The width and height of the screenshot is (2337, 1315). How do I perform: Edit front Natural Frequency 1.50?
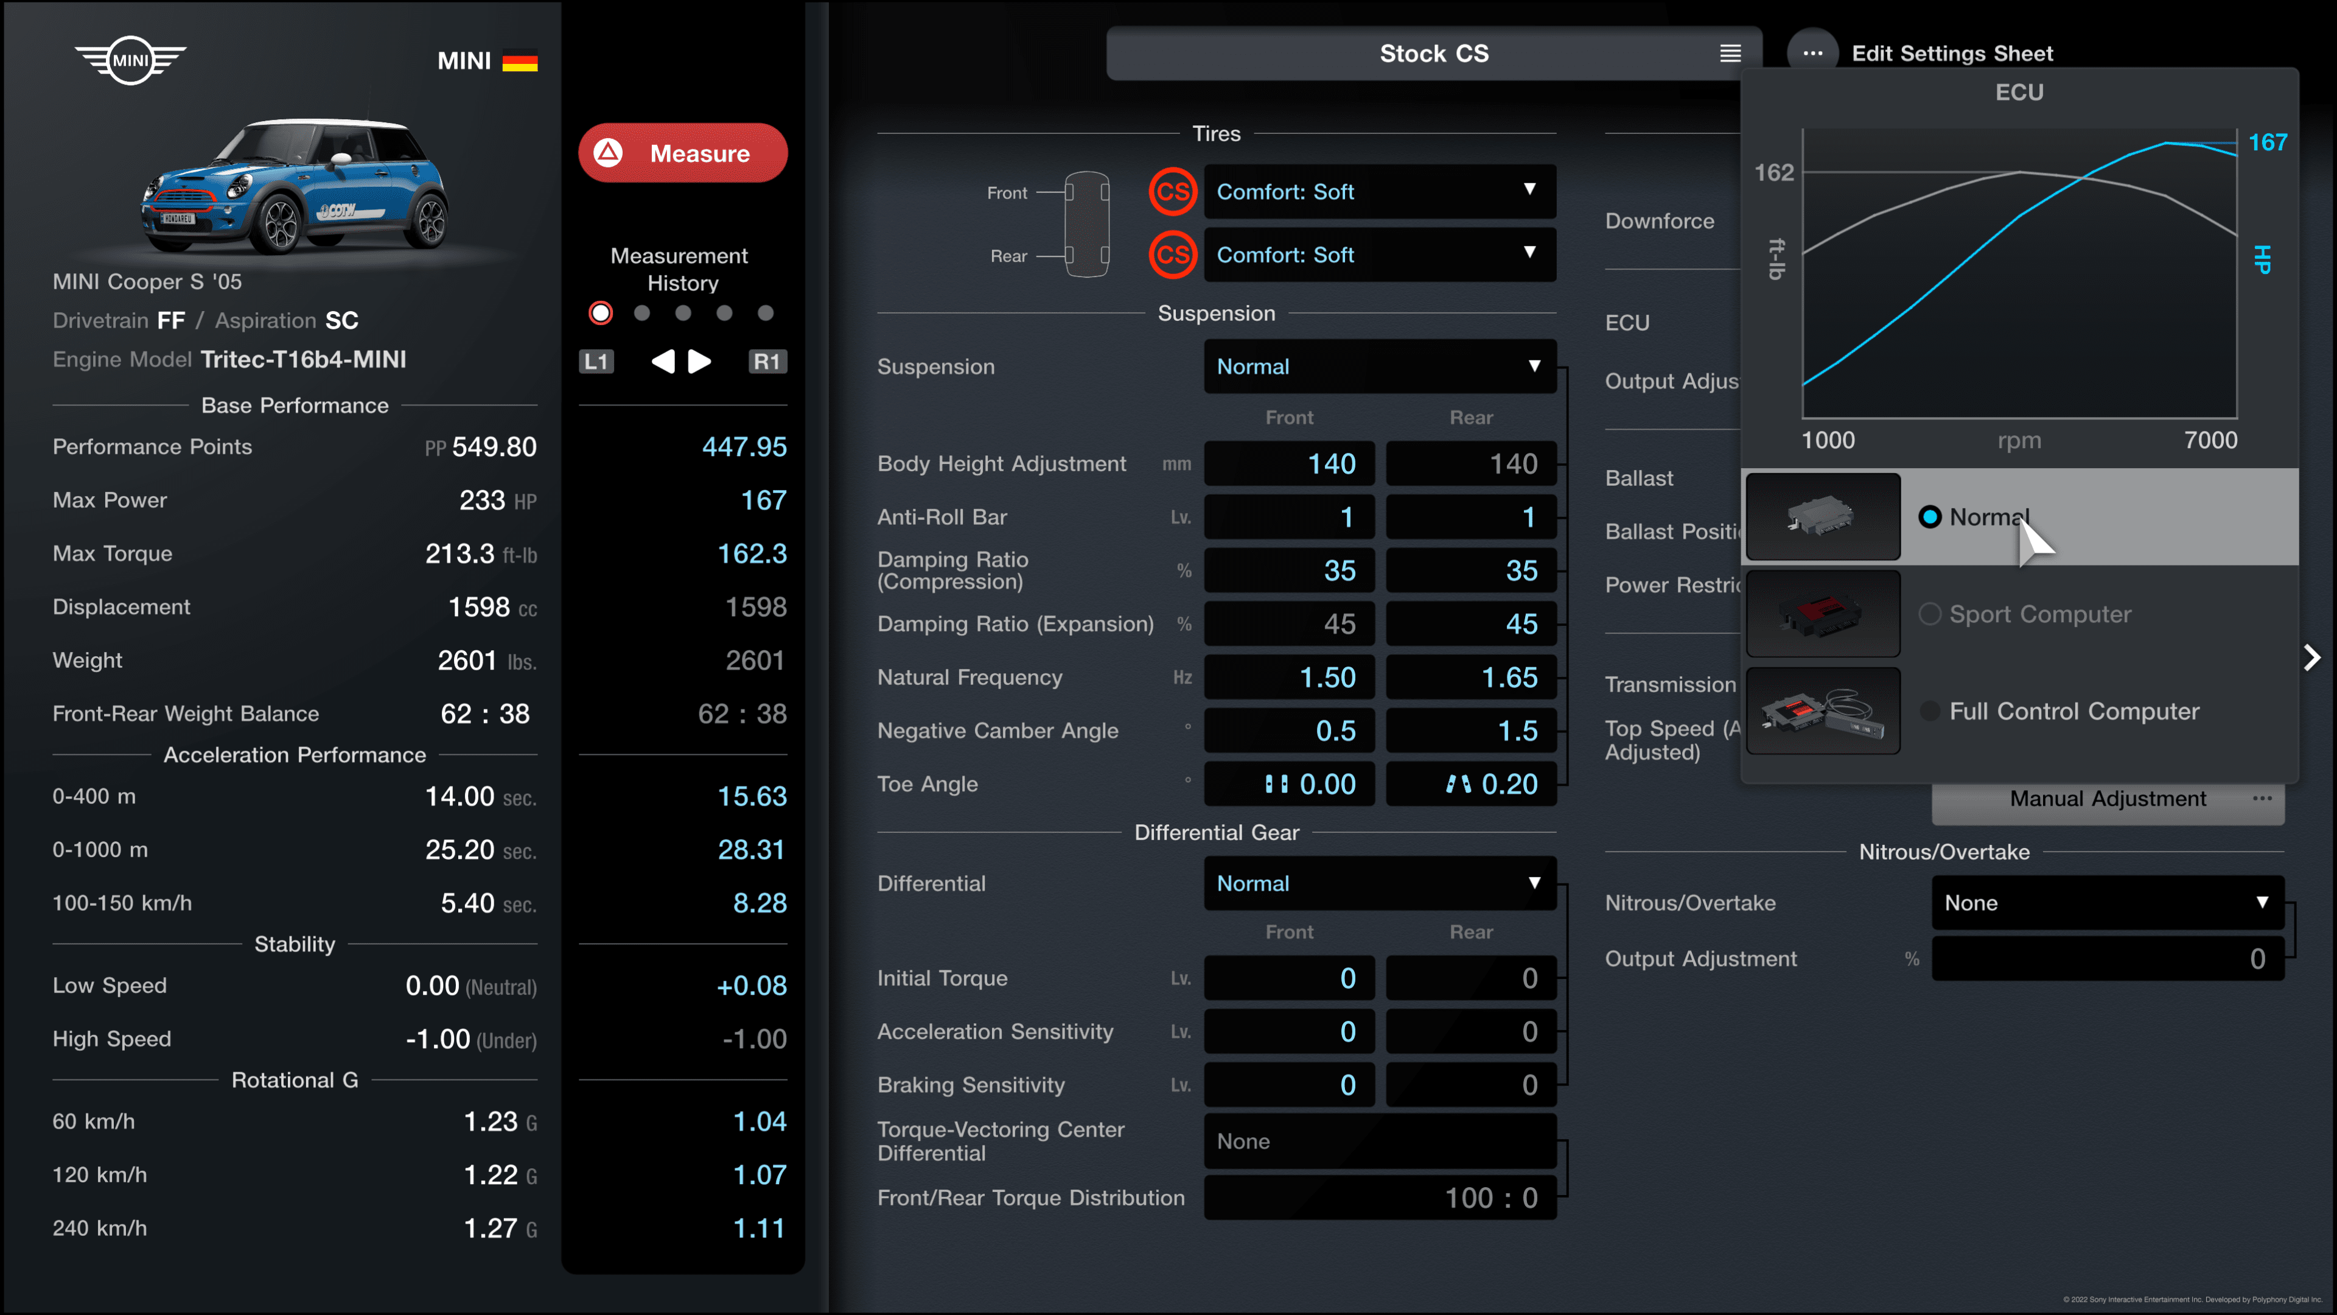coord(1289,678)
